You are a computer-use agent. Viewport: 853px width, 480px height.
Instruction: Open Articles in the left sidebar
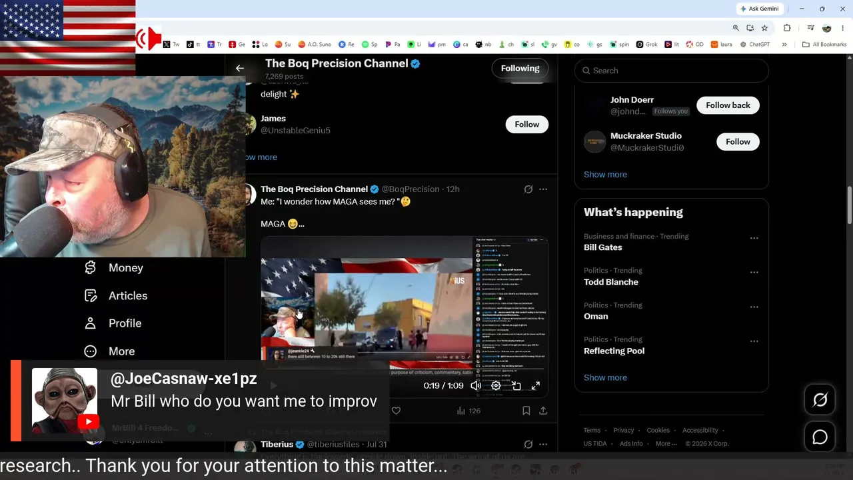point(116,295)
